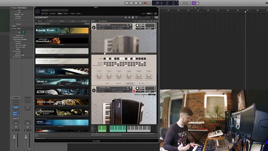
Task: Toggle Kontakt browser panel icon
Action: coord(126,18)
